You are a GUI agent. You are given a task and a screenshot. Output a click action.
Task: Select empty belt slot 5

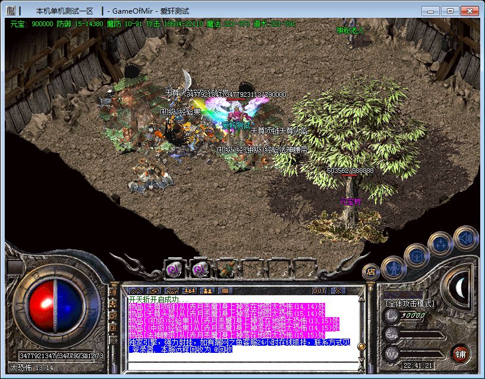[278, 269]
